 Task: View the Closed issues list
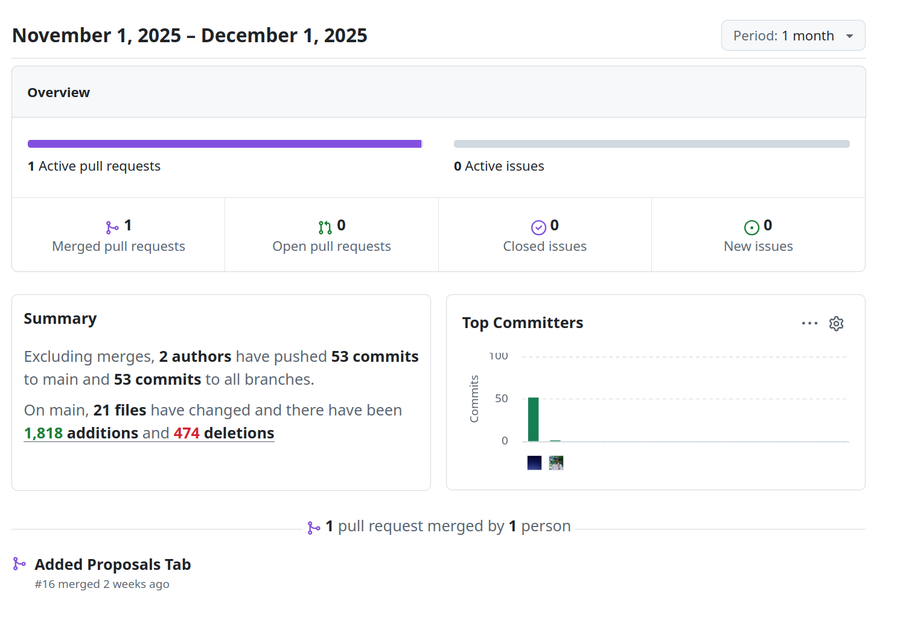[x=544, y=246]
